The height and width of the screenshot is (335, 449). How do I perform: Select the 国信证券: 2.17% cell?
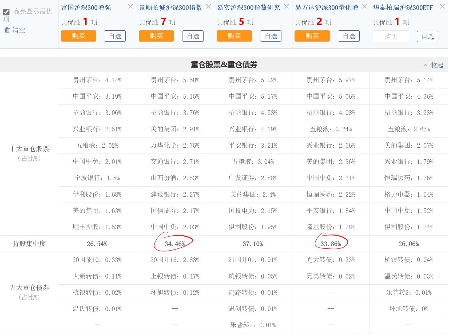(175, 211)
